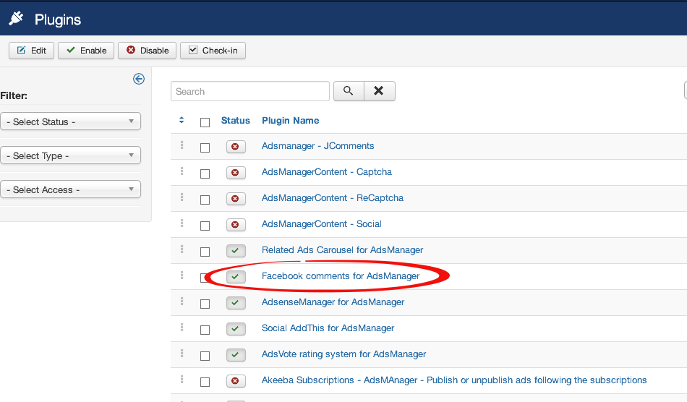Open Social AddThis for AdsManager link

point(328,328)
